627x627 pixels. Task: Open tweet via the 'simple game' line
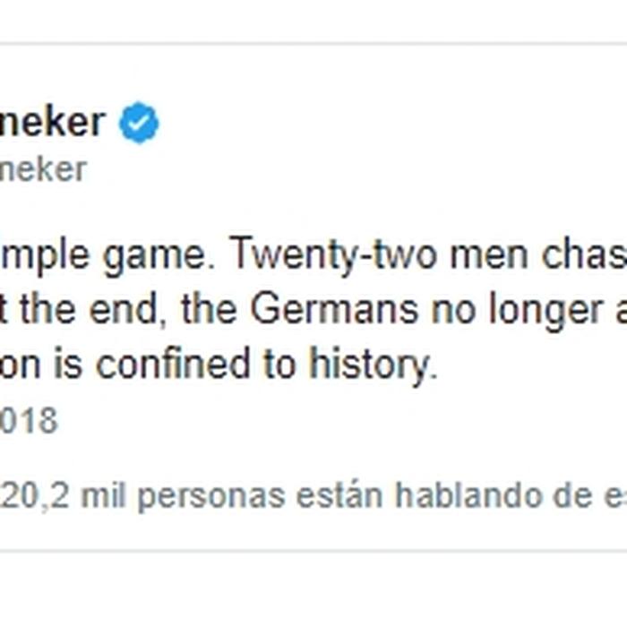(x=313, y=254)
